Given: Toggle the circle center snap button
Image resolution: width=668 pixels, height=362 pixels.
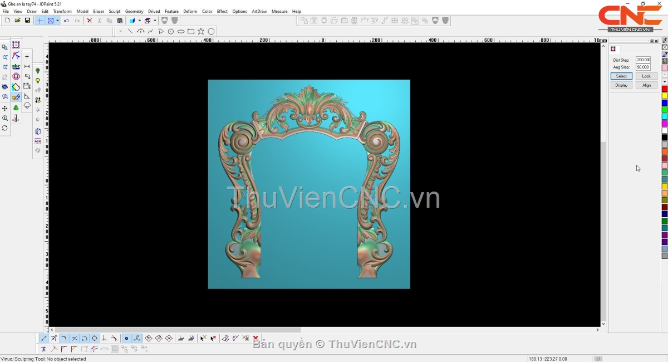Looking at the screenshot, I should click(x=94, y=339).
